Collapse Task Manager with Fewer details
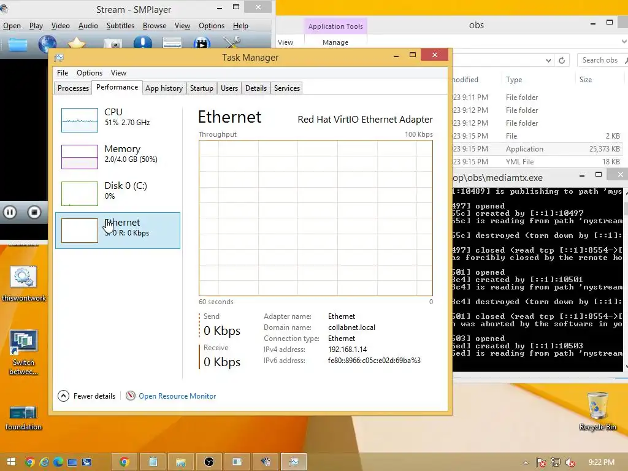 tap(86, 396)
